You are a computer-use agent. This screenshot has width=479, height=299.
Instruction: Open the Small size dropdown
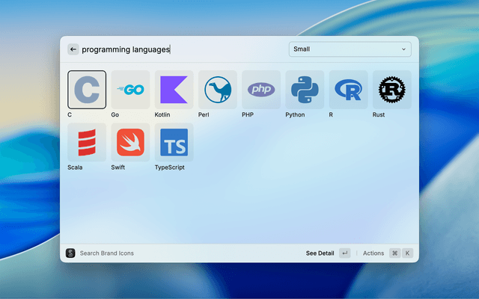[350, 49]
